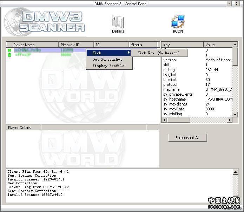The image size is (244, 212).
Task: Select the protocol key row
Action: coord(197,84)
